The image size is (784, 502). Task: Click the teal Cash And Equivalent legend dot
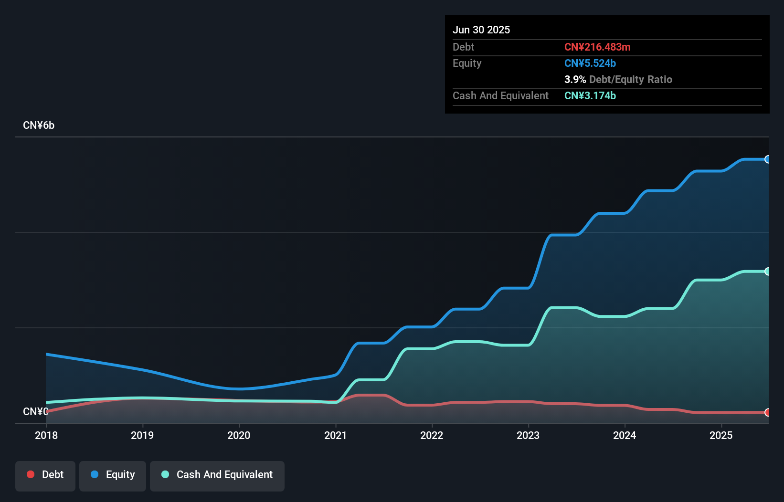(165, 474)
